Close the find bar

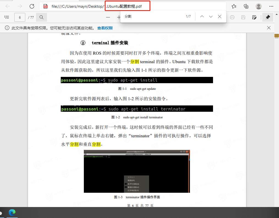220,16
